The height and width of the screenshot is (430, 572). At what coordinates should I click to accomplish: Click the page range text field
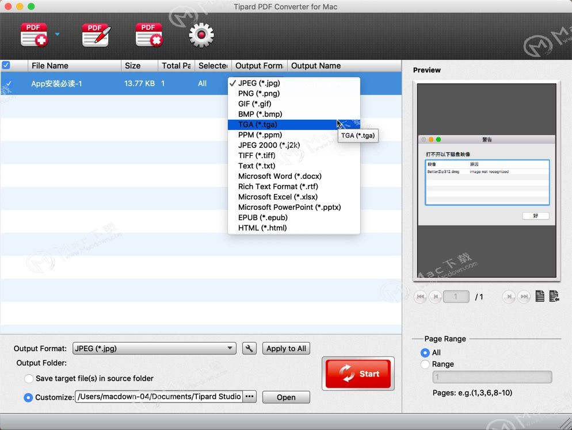coord(492,377)
